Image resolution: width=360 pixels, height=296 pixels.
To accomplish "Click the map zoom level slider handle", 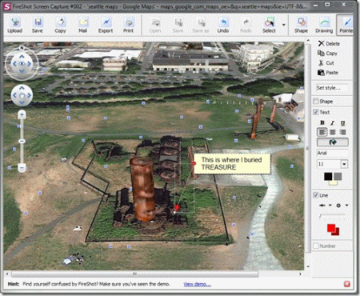I will click(22, 141).
